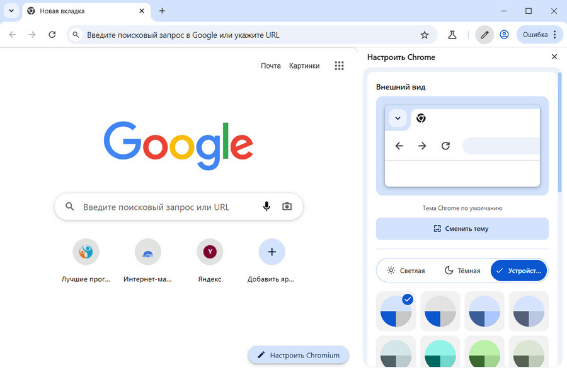Select the checked default blue color swatch
567x372 pixels.
(396, 311)
